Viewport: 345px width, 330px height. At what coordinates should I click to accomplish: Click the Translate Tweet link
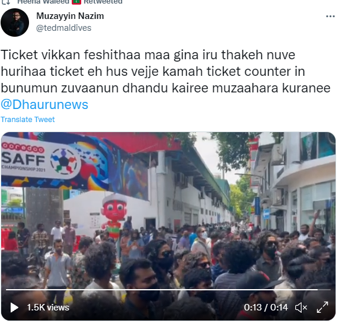[x=28, y=119]
